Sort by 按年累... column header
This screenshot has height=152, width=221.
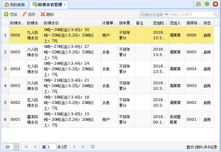coord(126,23)
